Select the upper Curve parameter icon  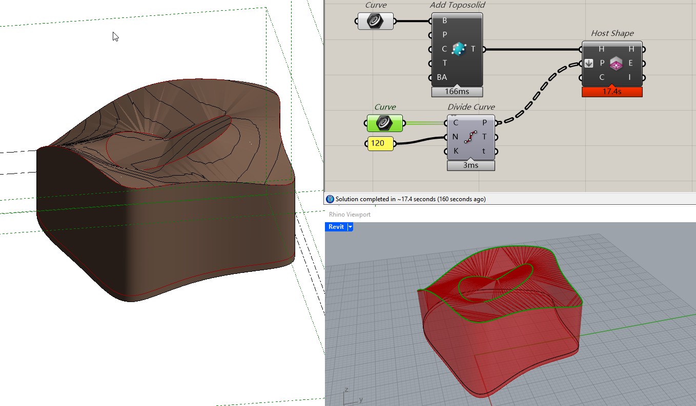[x=375, y=21]
